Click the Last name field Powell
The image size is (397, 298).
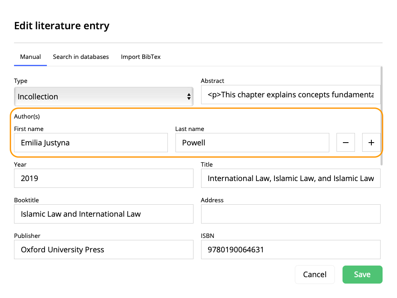pos(252,143)
